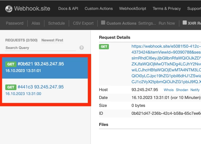201x144 pixels.
Task: Click the Date value with 'vor 10 Minuten'
Action: pyautogui.click(x=166, y=98)
